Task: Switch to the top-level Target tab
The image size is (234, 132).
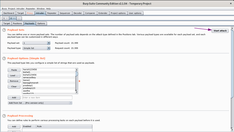Action: 20,13
